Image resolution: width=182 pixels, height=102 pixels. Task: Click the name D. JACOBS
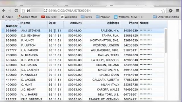click(28, 80)
